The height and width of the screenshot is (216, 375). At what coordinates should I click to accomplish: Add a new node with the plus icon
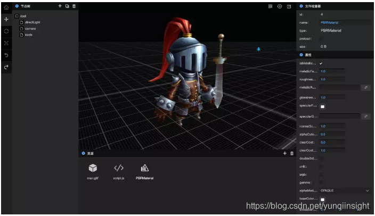click(x=60, y=6)
